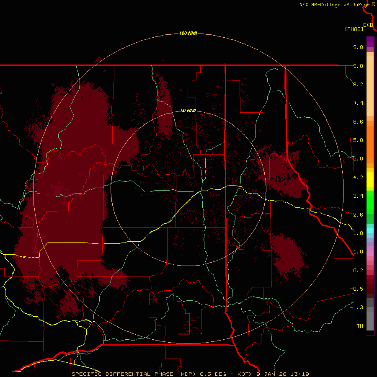Select the 8.2 scale value label
This screenshot has height=377, width=377.
[358, 84]
